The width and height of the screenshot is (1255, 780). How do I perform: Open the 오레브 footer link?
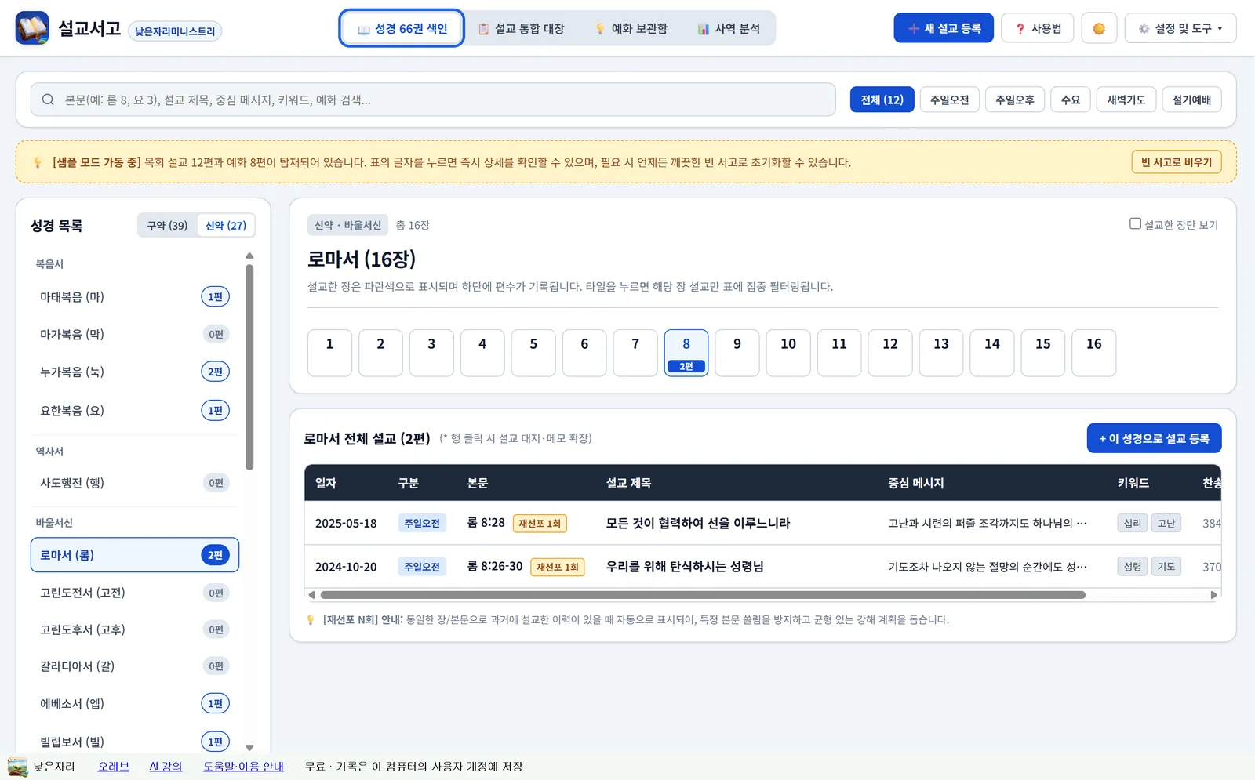tap(113, 767)
